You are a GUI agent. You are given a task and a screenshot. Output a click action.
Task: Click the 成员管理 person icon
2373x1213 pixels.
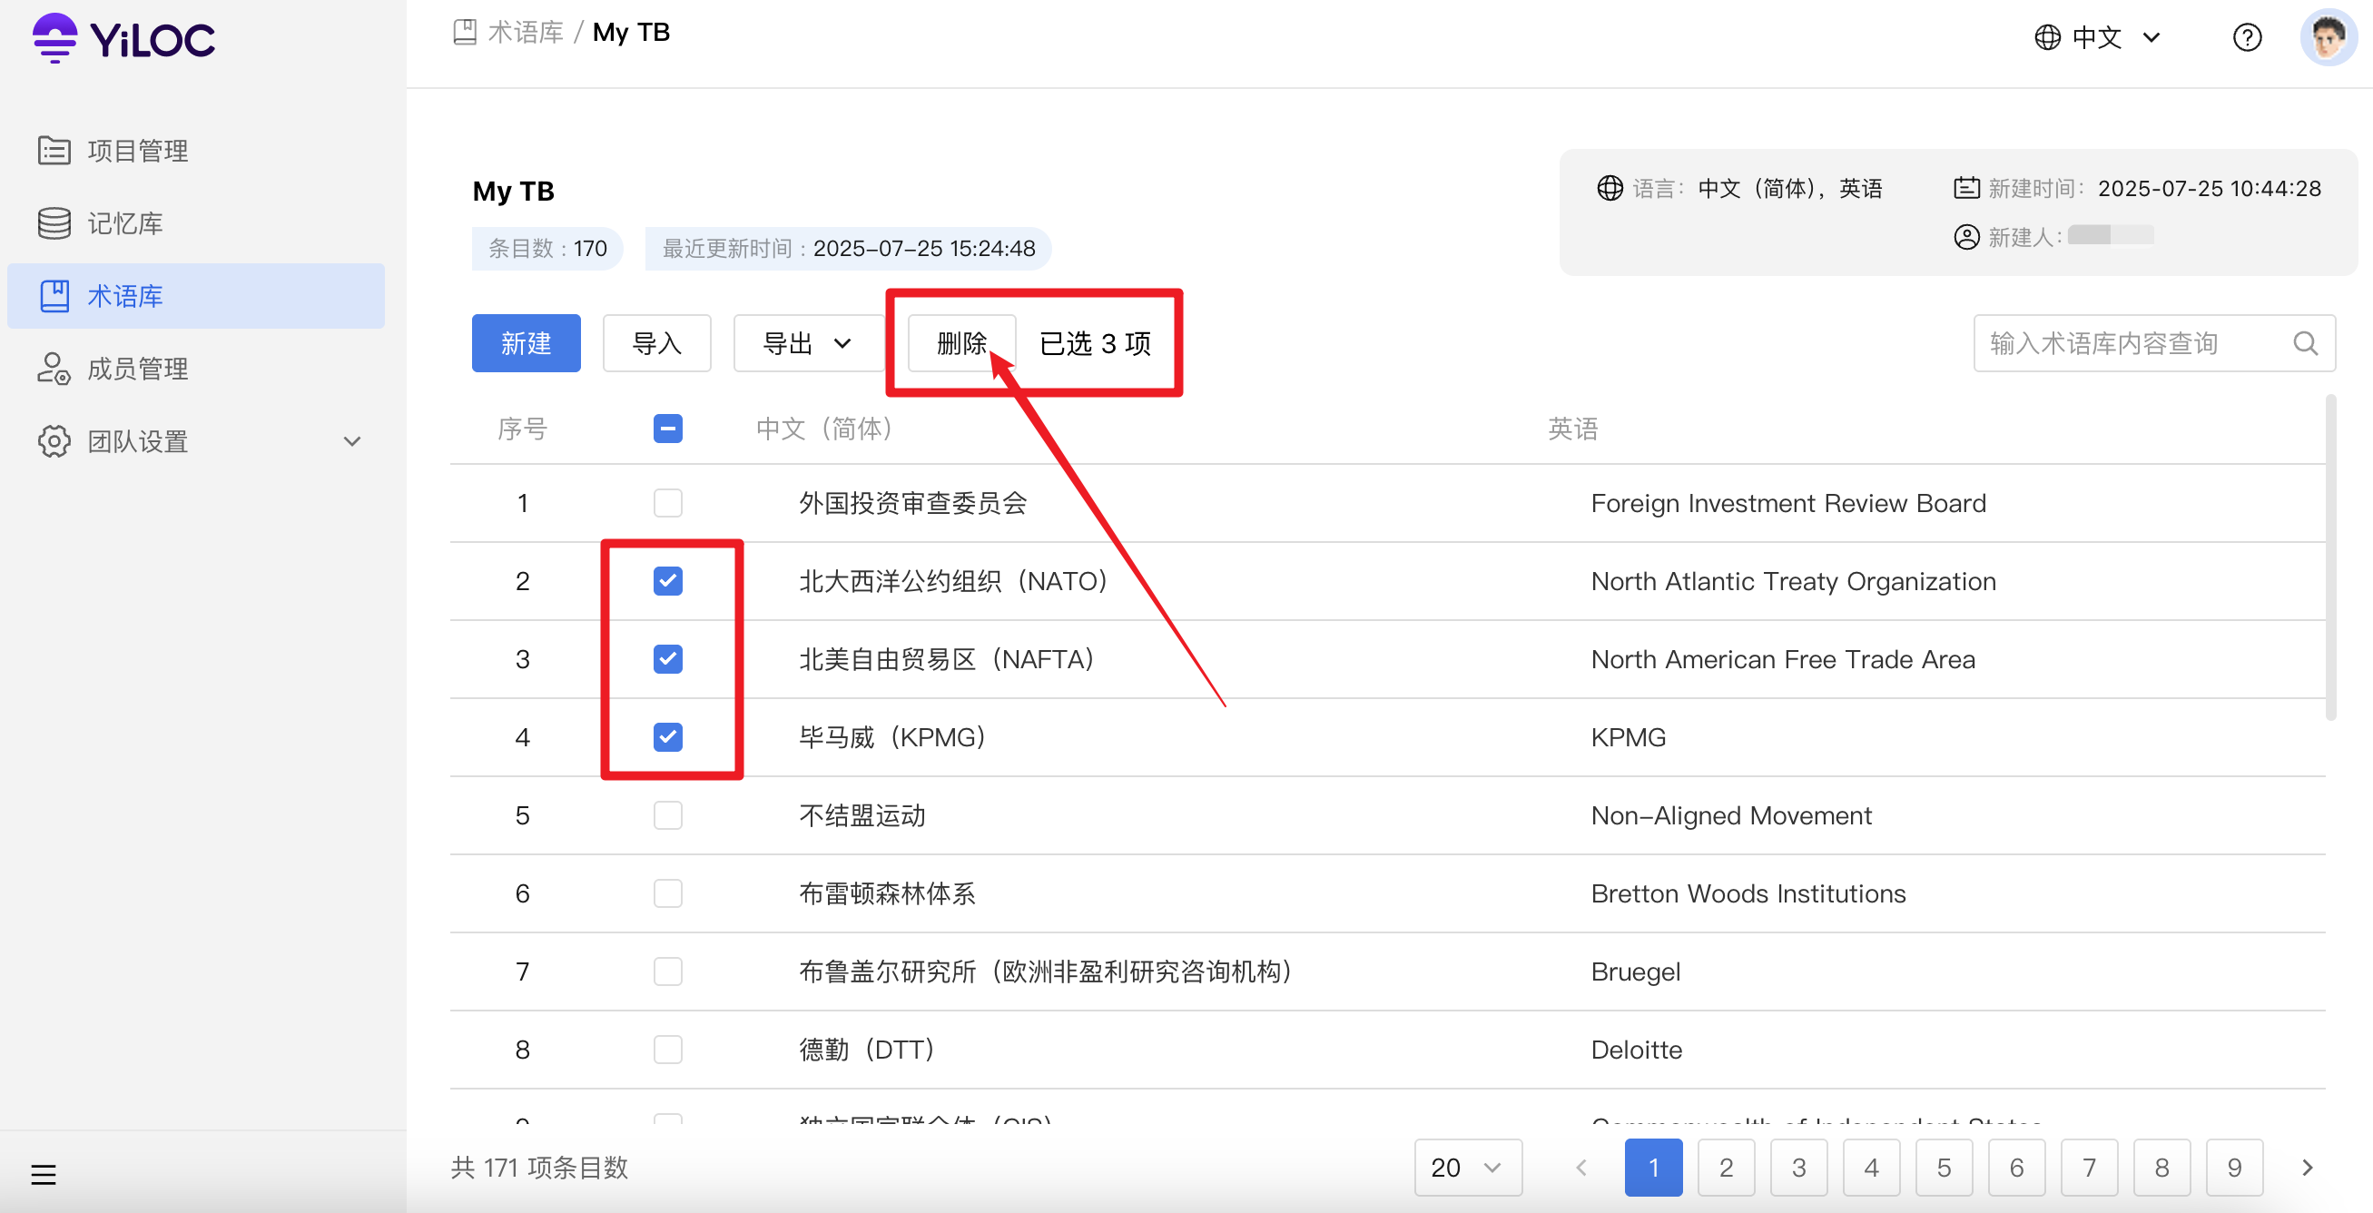click(54, 369)
